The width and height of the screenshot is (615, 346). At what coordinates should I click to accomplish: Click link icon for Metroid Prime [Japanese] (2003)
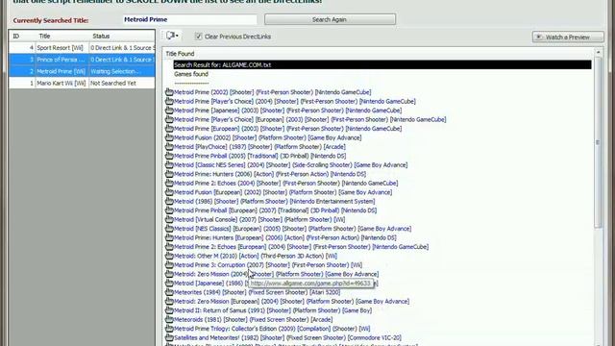coord(169,111)
